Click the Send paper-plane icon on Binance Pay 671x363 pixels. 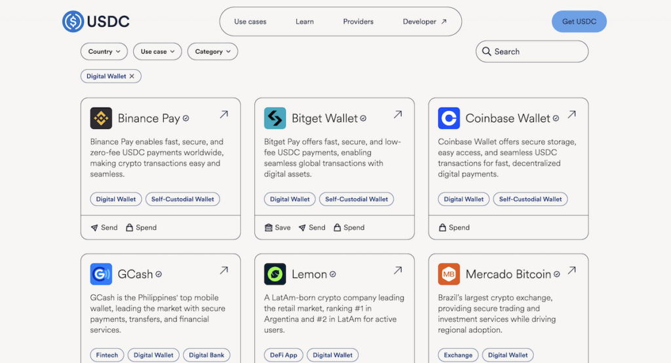(94, 228)
